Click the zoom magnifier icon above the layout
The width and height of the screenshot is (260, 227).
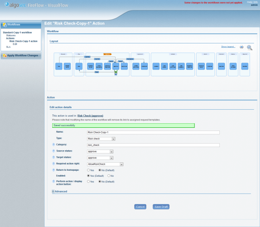pos(250,47)
